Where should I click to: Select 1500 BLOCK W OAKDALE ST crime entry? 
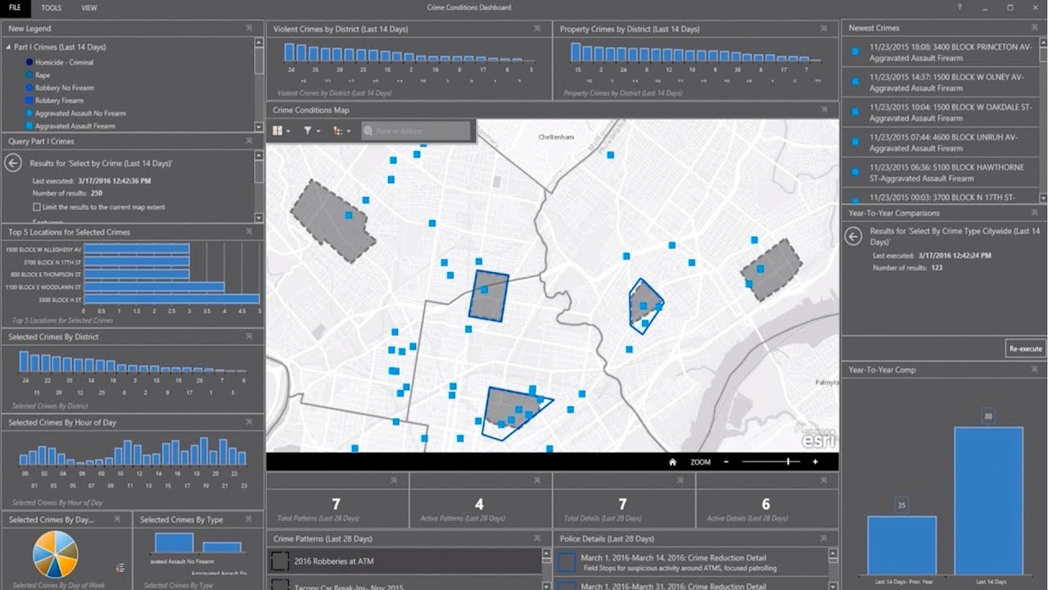940,113
